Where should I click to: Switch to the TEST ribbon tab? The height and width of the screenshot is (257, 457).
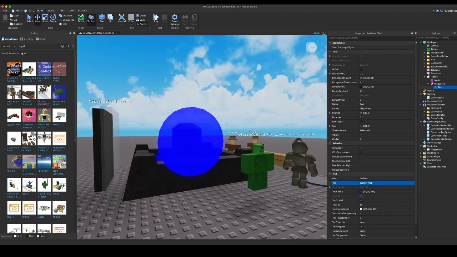pyautogui.click(x=62, y=11)
